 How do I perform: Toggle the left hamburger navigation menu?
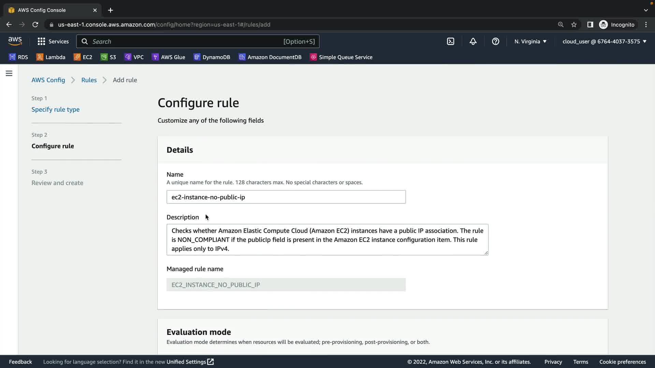(9, 73)
